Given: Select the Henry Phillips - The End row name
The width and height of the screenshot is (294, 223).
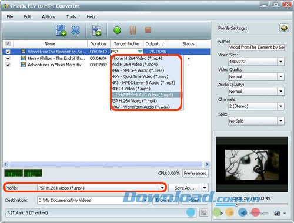Looking at the screenshot, I should (x=56, y=58).
